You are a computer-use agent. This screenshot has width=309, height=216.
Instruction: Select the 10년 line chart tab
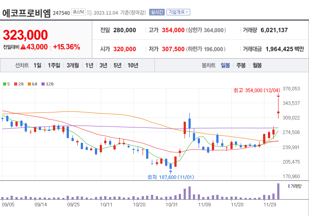[x=133, y=65]
